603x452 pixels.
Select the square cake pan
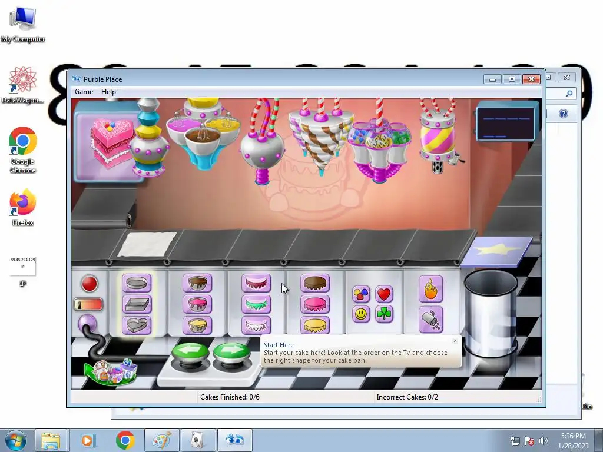click(x=137, y=304)
